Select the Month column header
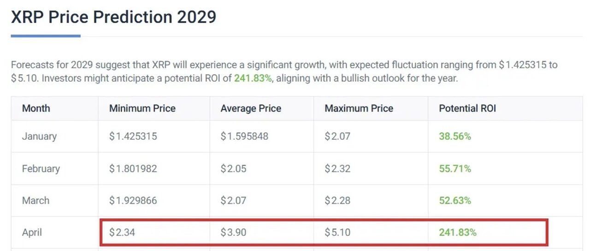Viewport: 590px width, 251px height. [36, 108]
